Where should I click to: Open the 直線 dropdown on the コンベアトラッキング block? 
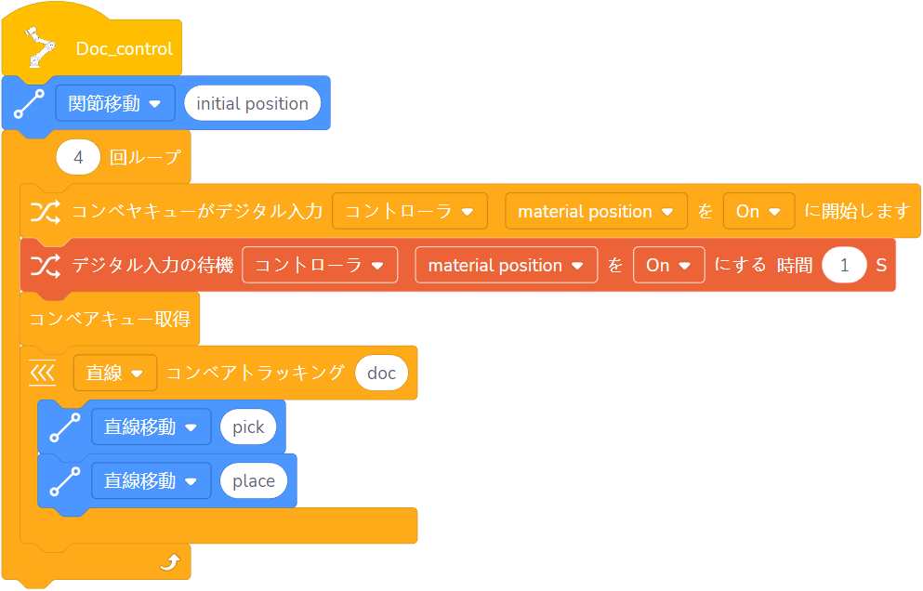click(115, 373)
